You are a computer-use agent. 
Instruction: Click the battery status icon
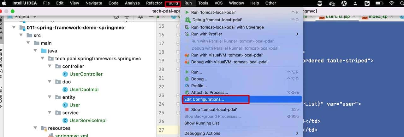point(380,3)
